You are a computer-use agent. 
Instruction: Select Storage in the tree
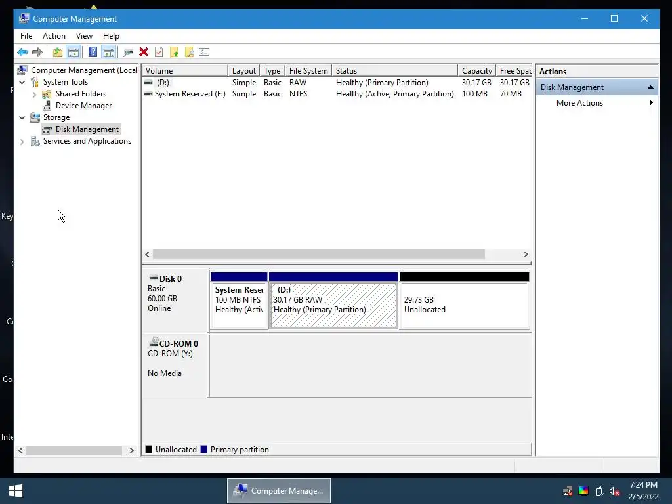(56, 117)
